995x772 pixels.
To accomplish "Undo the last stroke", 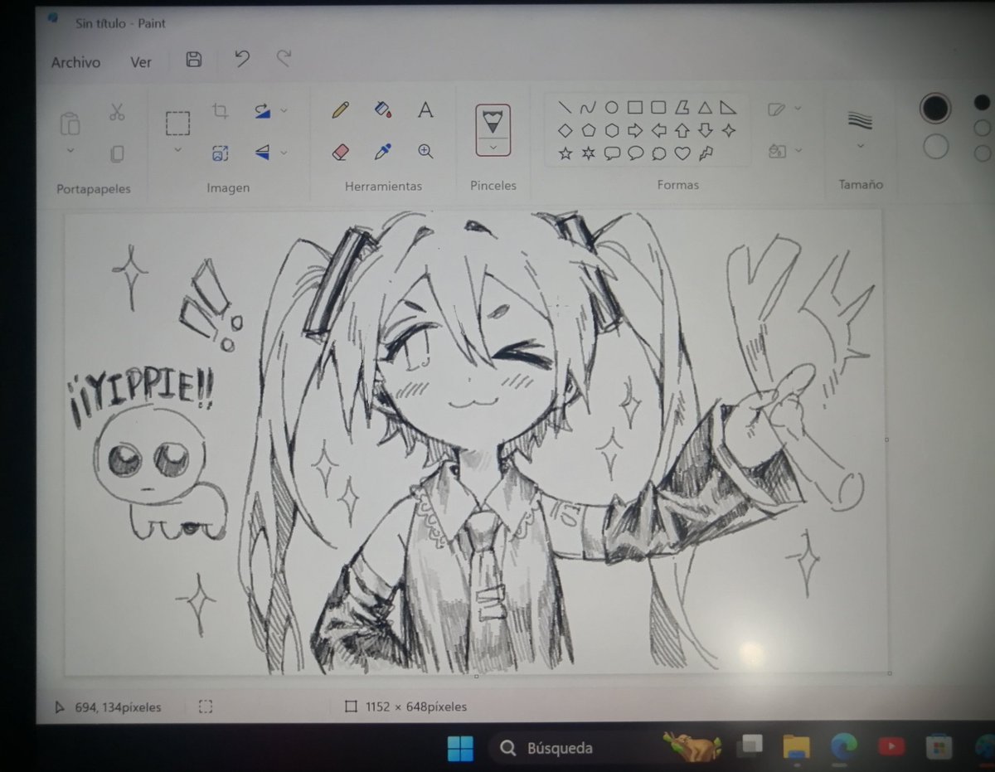I will pyautogui.click(x=241, y=58).
